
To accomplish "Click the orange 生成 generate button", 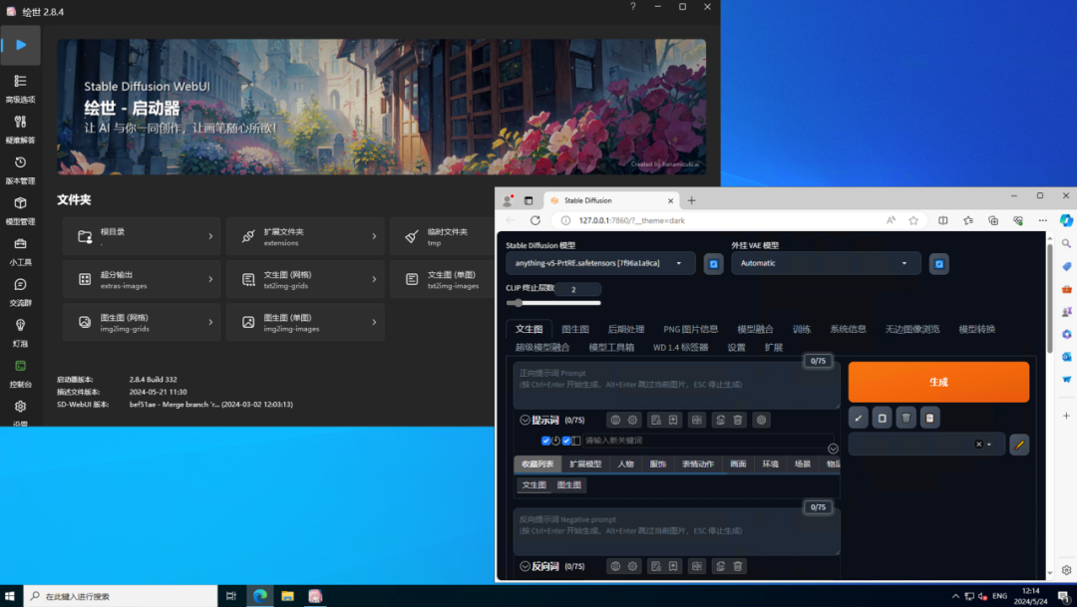I will point(938,382).
